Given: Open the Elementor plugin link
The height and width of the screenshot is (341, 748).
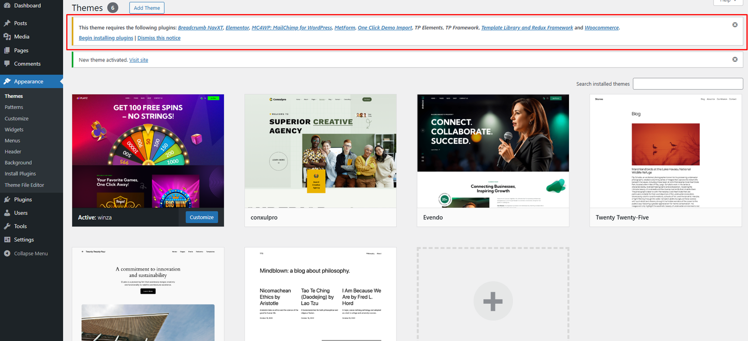Looking at the screenshot, I should (x=237, y=28).
